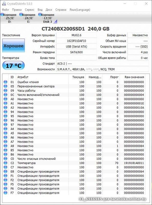The width and height of the screenshot is (152, 205).
Task: Click status icon of attribute A4 row
Action: click(5, 129)
